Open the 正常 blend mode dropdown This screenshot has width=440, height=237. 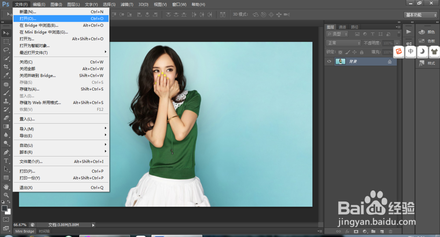[x=343, y=43]
